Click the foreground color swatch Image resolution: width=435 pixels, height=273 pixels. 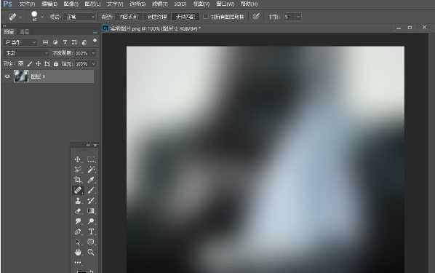click(81, 272)
